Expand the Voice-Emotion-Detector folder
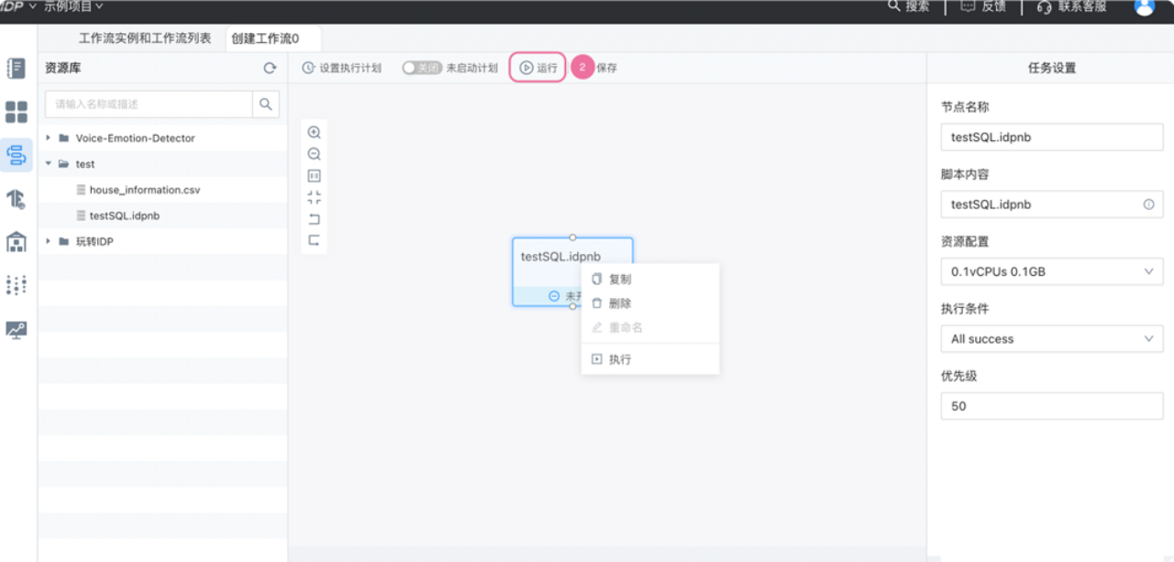This screenshot has width=1174, height=562. click(x=48, y=138)
